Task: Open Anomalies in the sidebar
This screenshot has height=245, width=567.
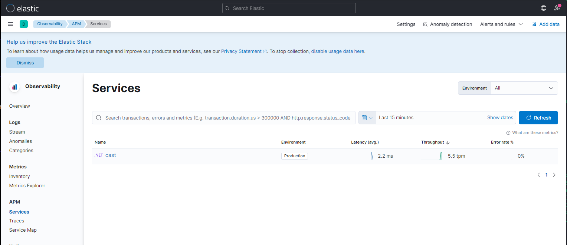Action: pos(20,141)
